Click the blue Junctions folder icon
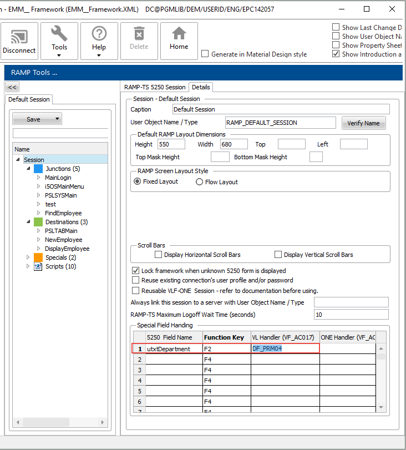 click(38, 169)
